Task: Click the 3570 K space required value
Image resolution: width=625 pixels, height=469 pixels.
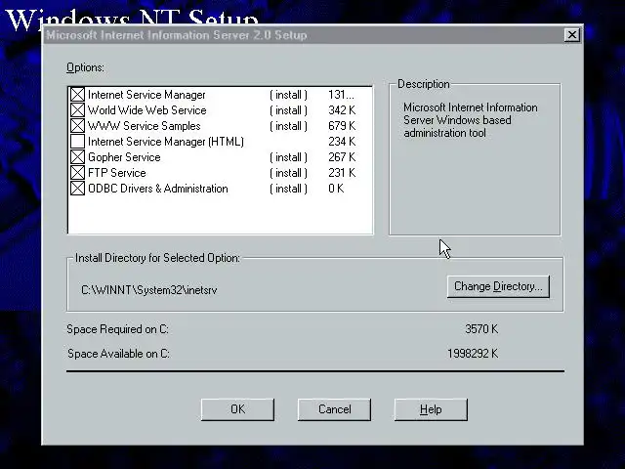Action: pos(481,329)
